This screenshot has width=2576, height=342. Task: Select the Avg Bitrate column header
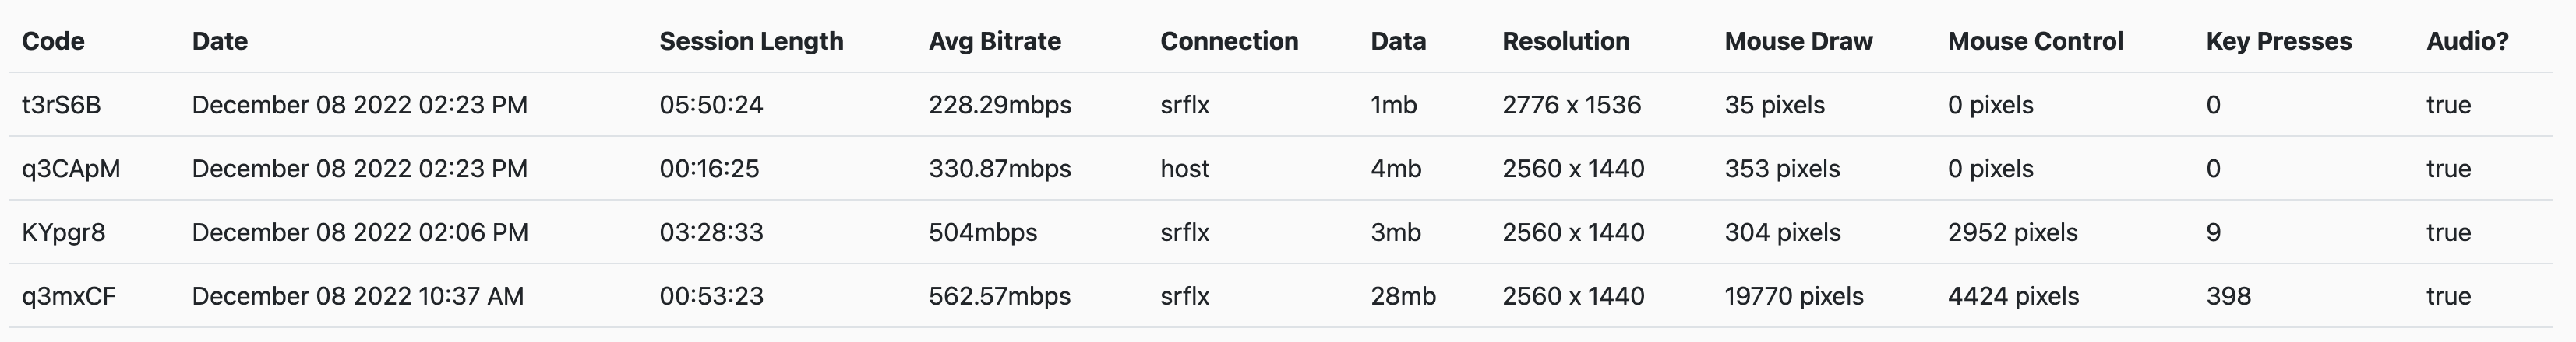tap(995, 41)
